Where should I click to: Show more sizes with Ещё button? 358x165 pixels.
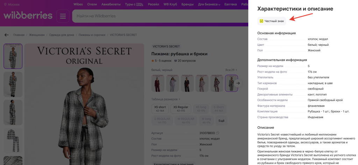click(x=221, y=121)
